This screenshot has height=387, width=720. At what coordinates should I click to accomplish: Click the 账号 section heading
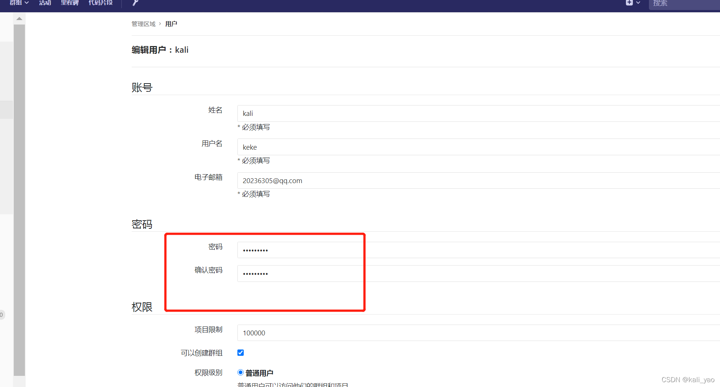pyautogui.click(x=142, y=88)
